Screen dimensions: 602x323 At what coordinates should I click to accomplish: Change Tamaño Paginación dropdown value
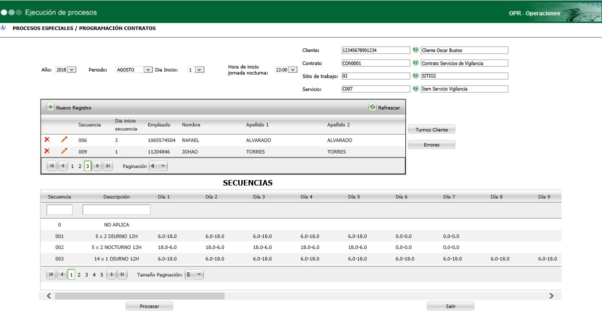coord(194,274)
